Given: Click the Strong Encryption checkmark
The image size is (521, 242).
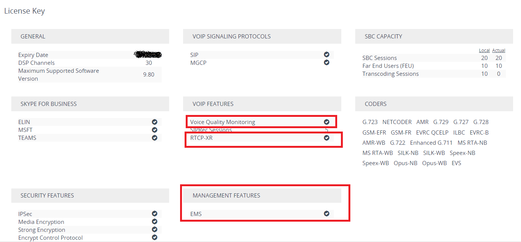Looking at the screenshot, I should [154, 230].
